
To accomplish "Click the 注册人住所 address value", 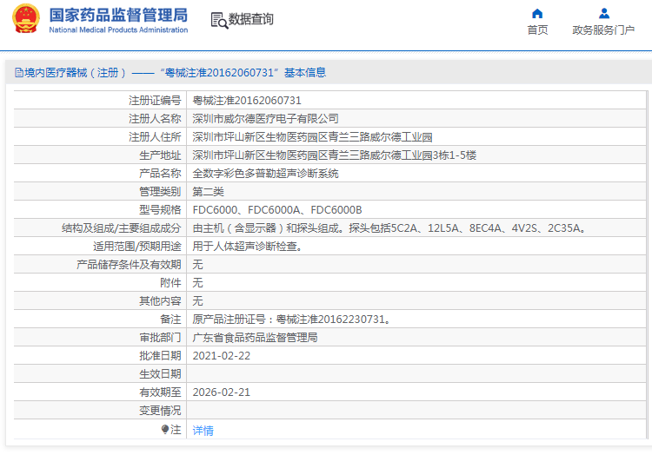I will point(312,137).
